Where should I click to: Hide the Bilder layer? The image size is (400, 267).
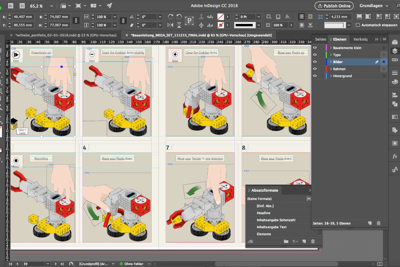click(315, 62)
